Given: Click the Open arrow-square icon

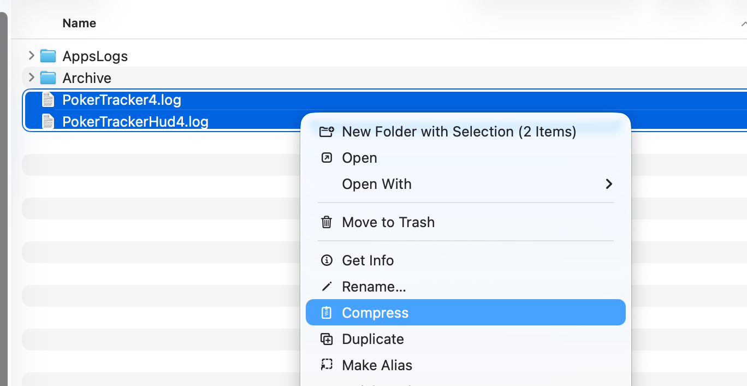Looking at the screenshot, I should (x=327, y=158).
